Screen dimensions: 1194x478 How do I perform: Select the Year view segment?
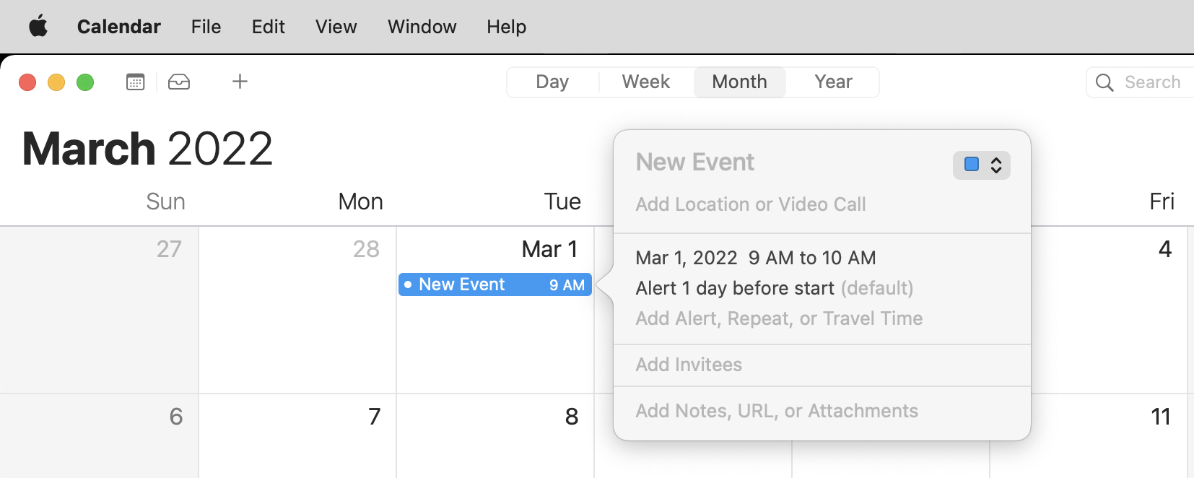[833, 82]
